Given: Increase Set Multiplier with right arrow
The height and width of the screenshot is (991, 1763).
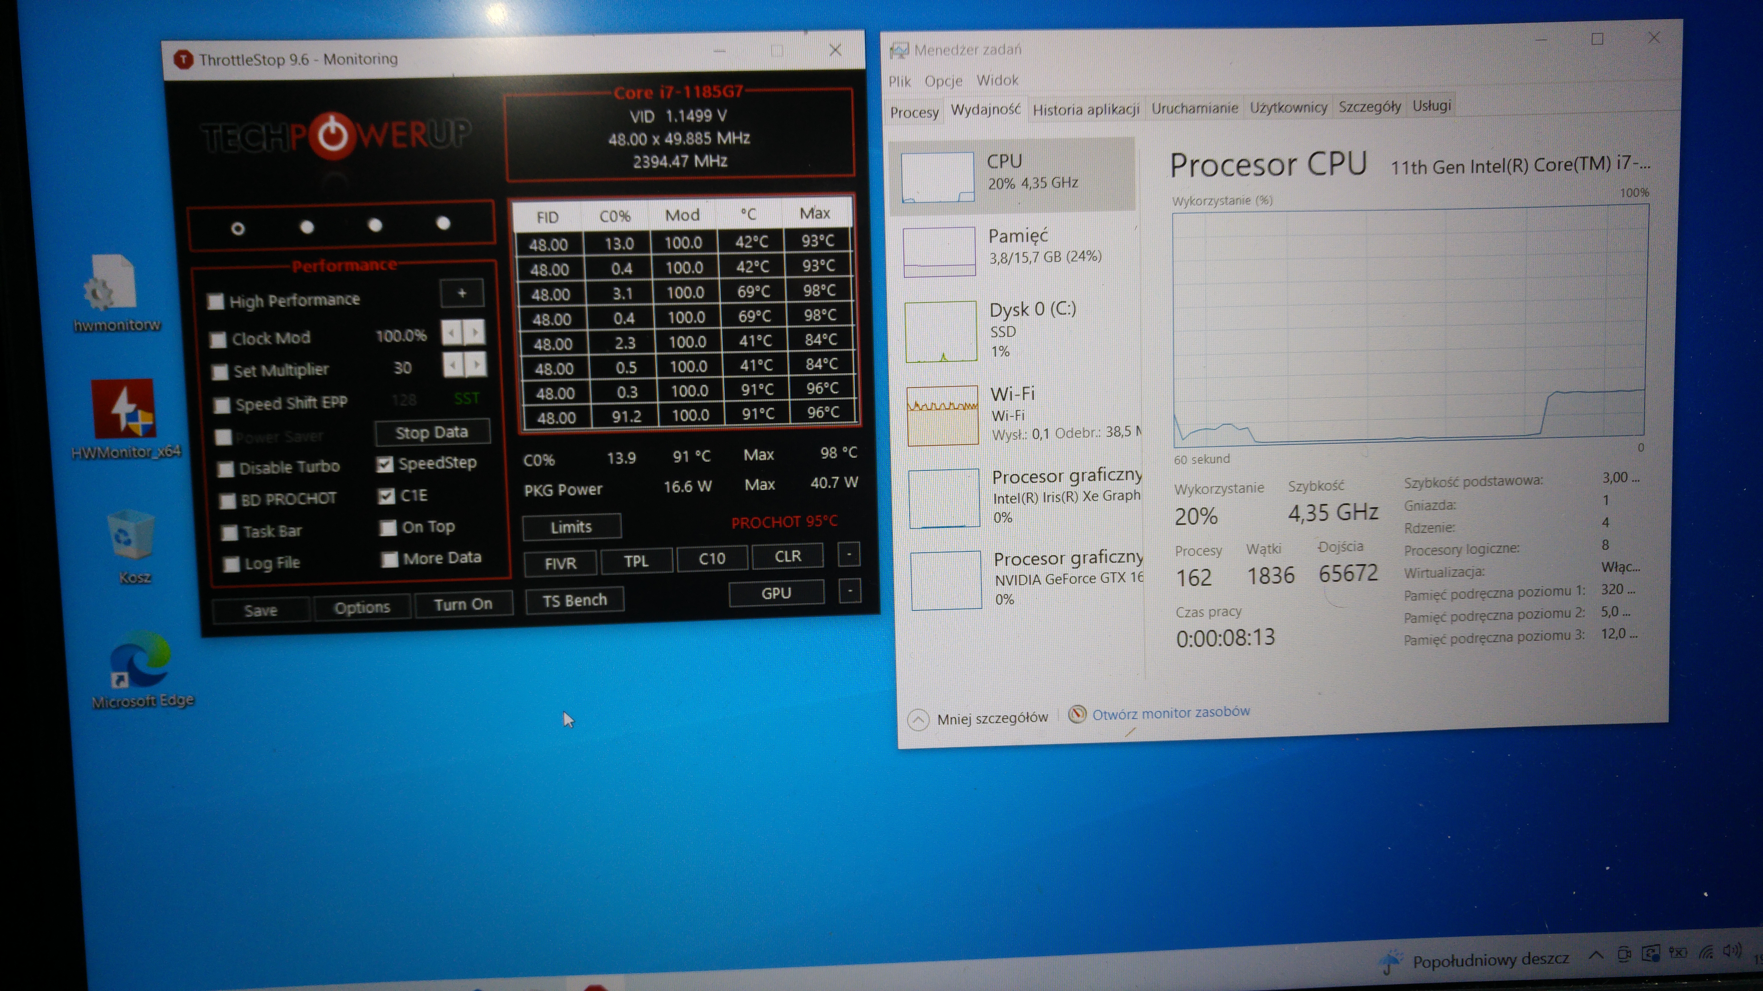Looking at the screenshot, I should (x=476, y=364).
